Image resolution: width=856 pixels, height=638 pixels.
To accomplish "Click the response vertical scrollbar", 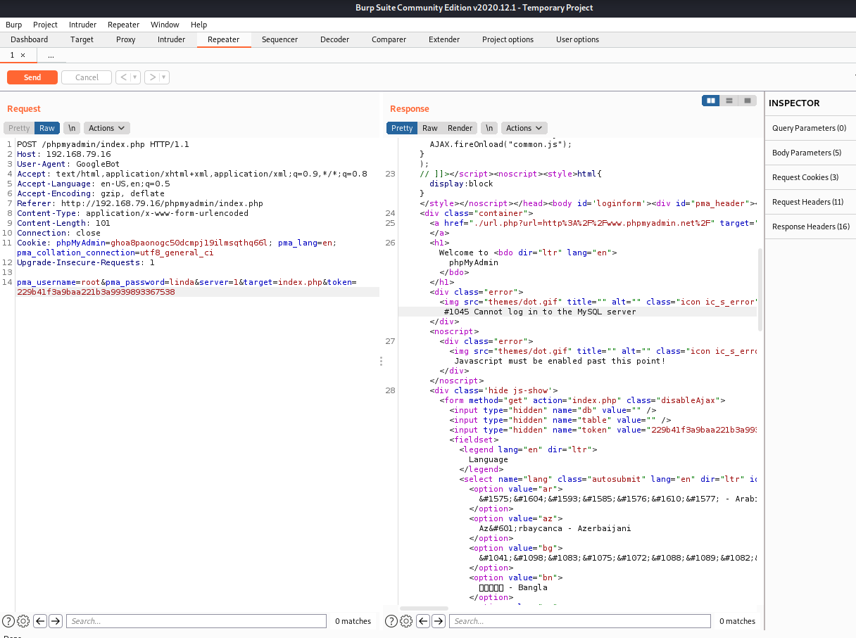I will coord(759,288).
